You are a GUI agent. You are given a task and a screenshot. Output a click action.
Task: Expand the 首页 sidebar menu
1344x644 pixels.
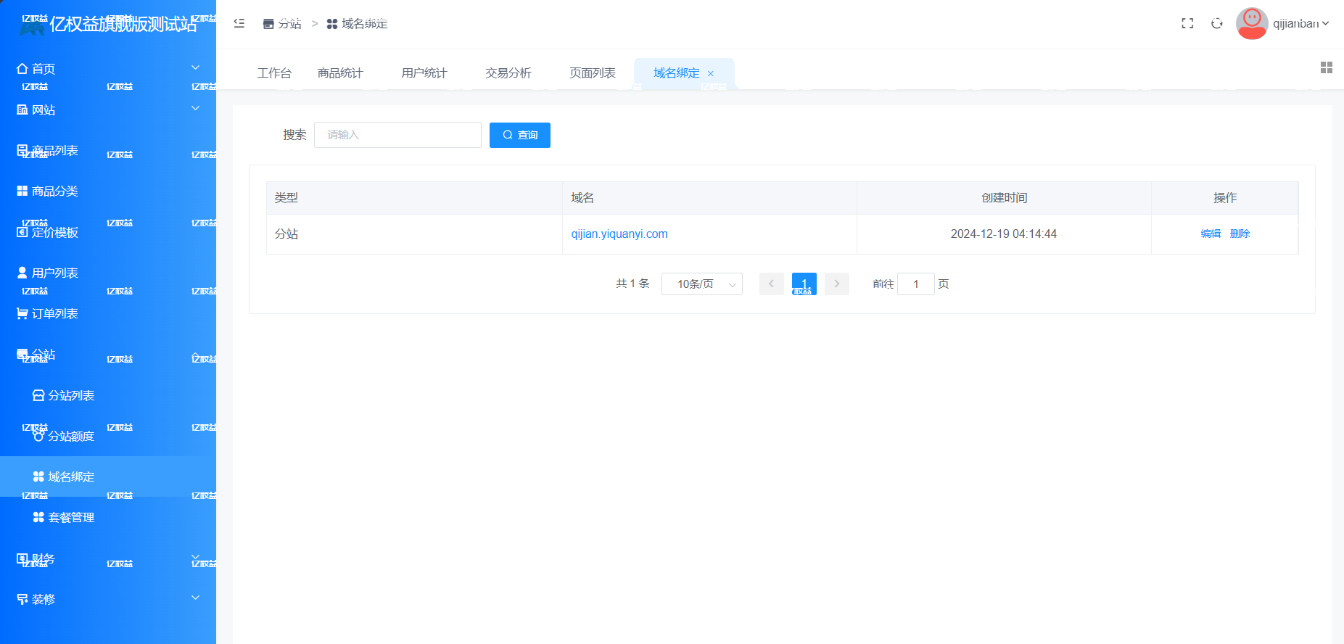(x=107, y=68)
